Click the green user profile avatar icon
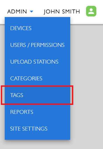Image resolution: width=103 pixels, height=149 pixels. point(91,11)
